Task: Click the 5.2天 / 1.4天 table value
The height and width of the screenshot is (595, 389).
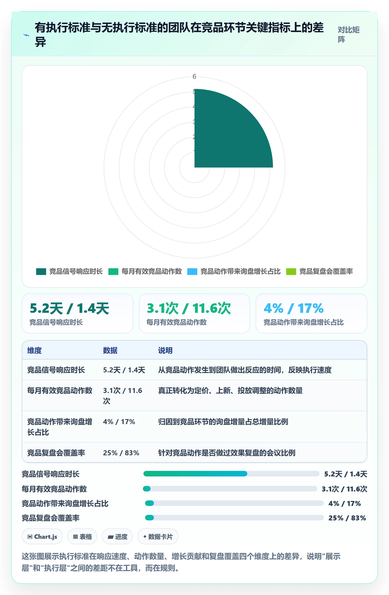Action: (124, 370)
